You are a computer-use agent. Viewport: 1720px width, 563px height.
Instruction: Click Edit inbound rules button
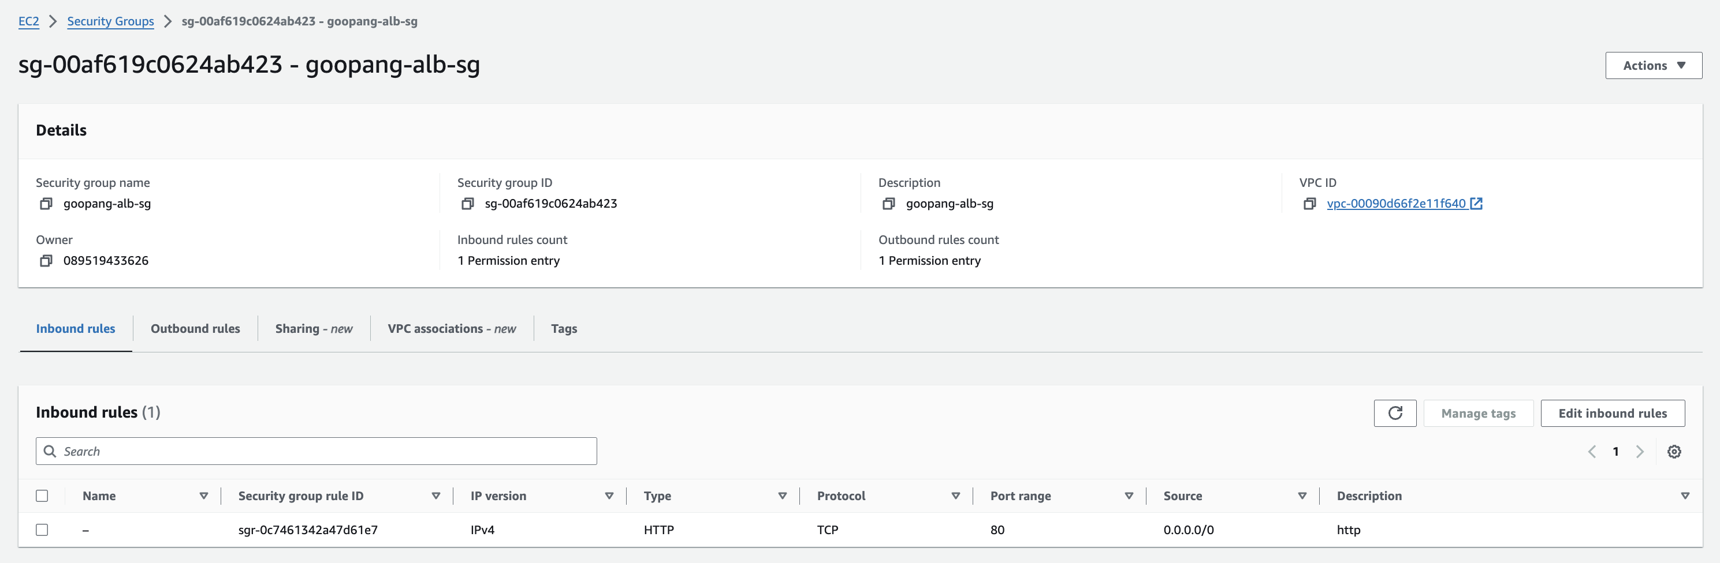point(1613,414)
